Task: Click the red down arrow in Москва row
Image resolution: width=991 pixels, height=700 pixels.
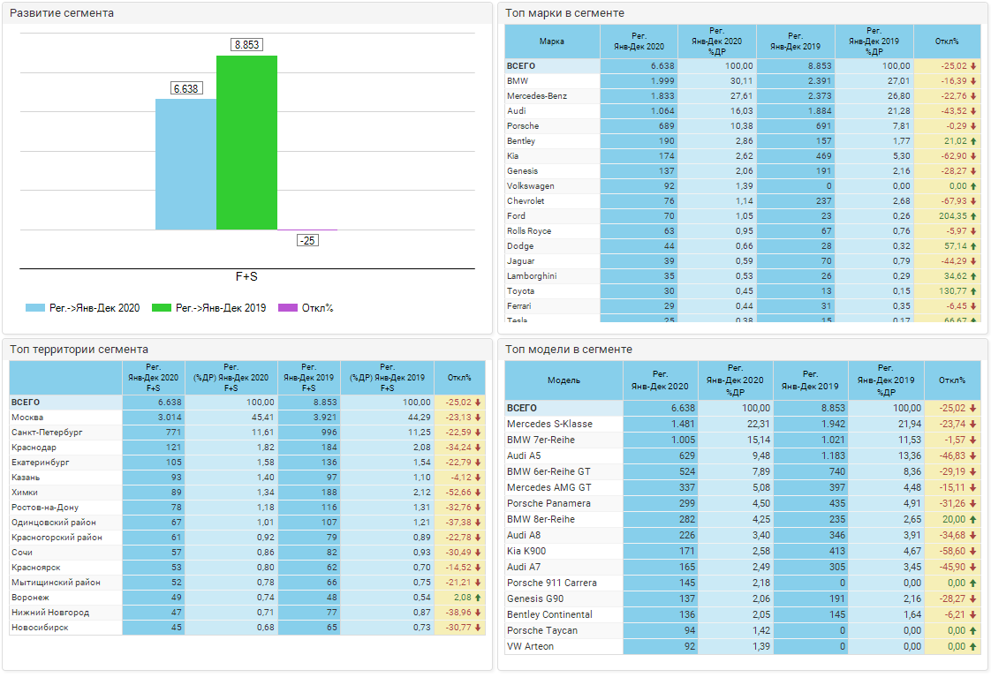Action: tap(478, 418)
